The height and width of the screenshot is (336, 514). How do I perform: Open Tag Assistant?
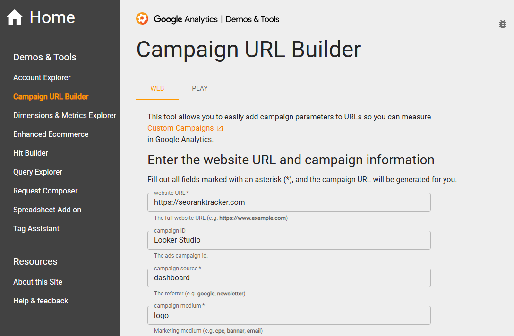pyautogui.click(x=36, y=228)
